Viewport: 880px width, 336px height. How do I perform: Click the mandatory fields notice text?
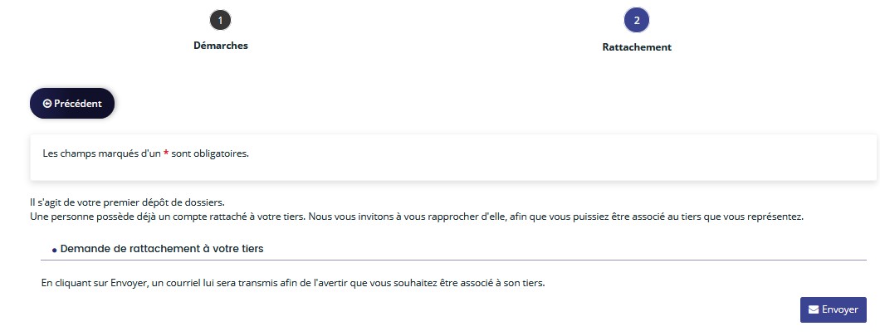click(x=145, y=153)
